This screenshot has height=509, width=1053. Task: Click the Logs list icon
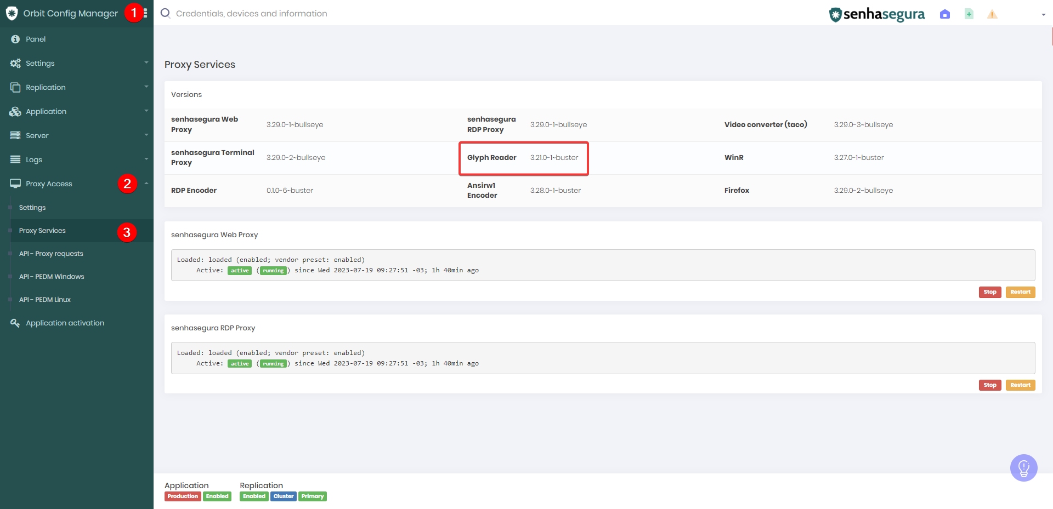click(x=15, y=159)
